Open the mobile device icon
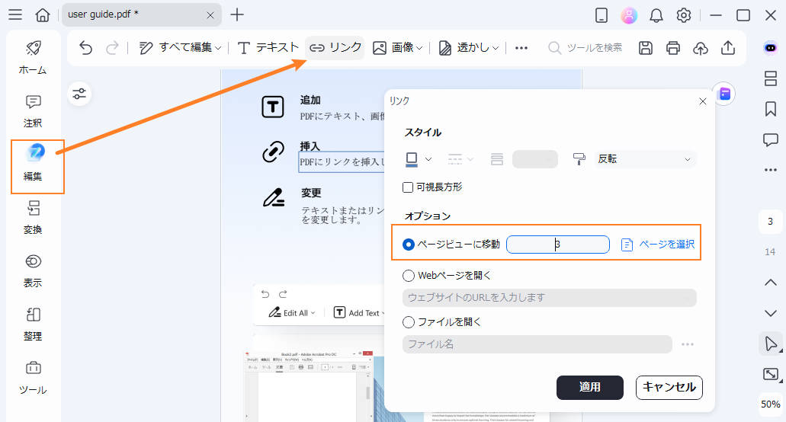Screen dimensions: 786x422 tap(601, 15)
